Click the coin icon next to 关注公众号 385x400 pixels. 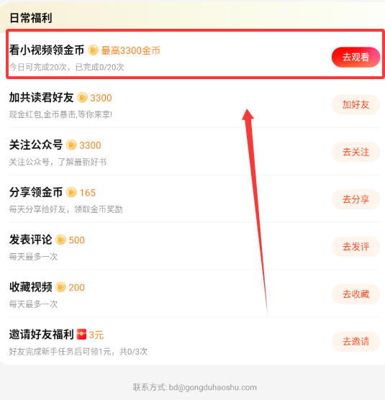(x=71, y=145)
